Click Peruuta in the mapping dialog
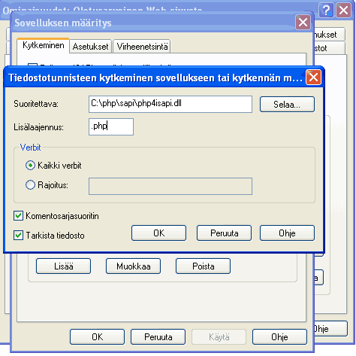Viewport: 356px width, 356px height. 224,233
